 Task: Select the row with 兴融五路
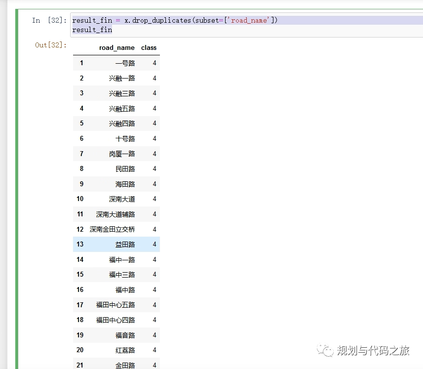(x=116, y=108)
